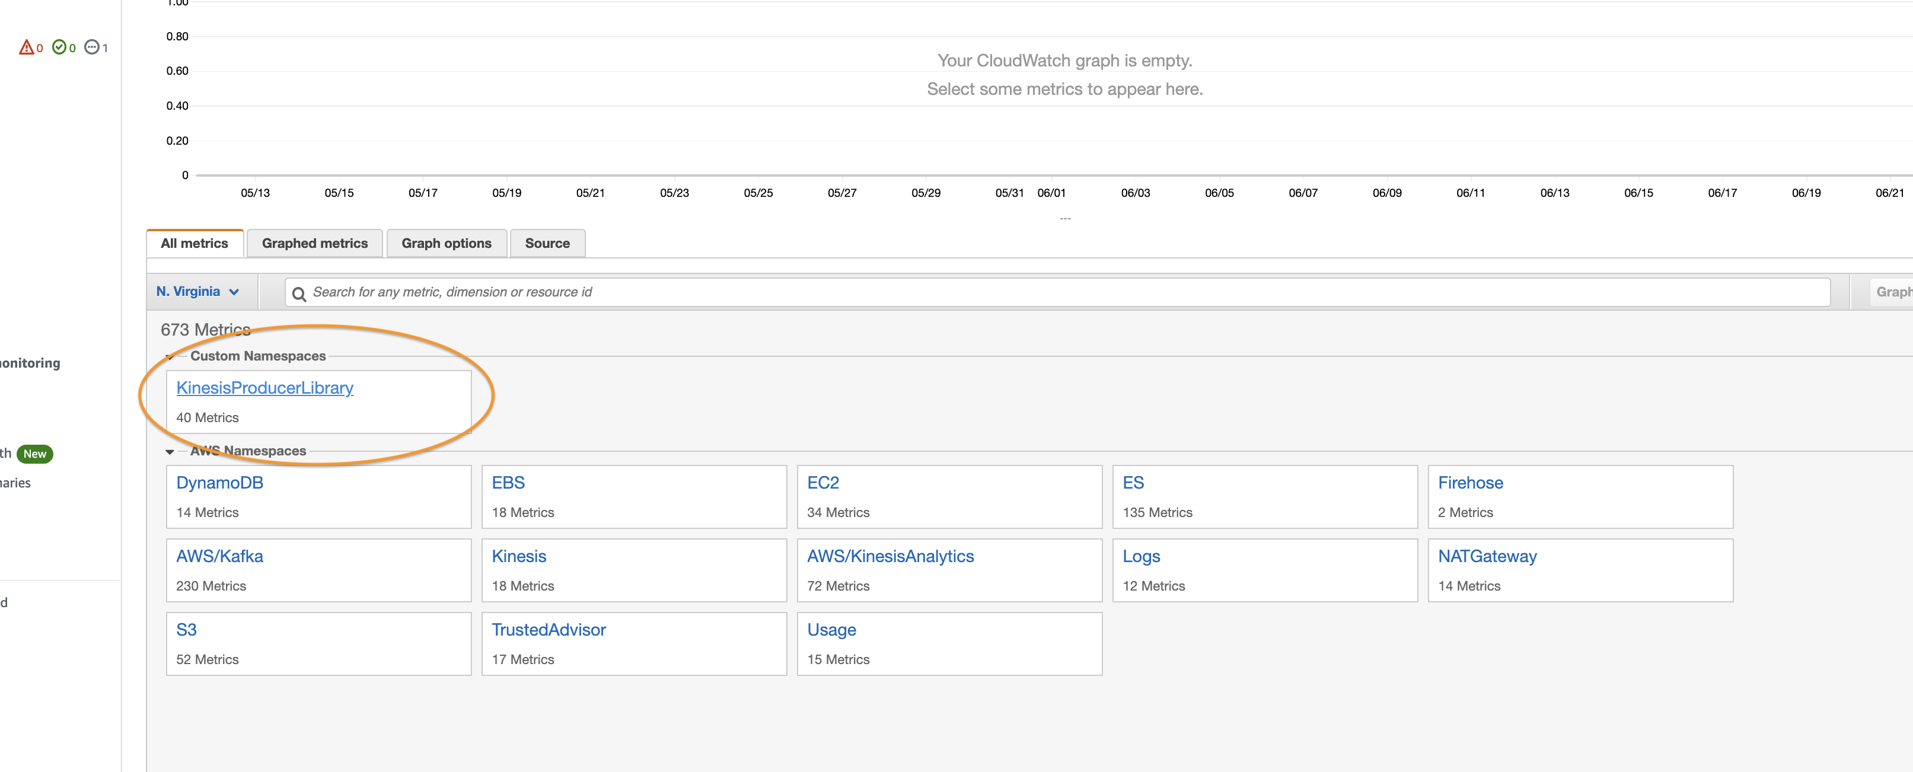Open the EC2 metrics namespace
This screenshot has height=772, width=1913.
tap(824, 483)
